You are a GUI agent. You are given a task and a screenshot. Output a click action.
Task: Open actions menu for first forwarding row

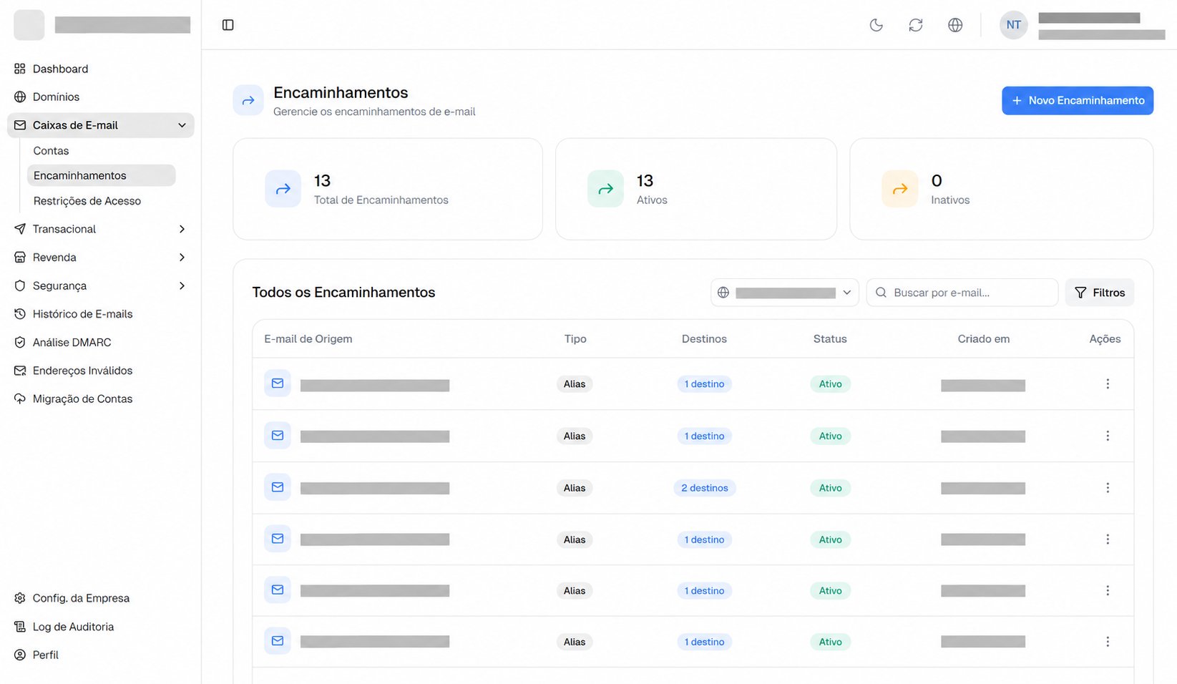pyautogui.click(x=1108, y=384)
